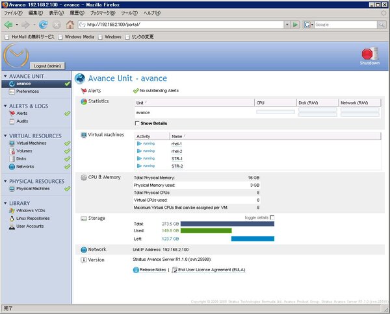The width and height of the screenshot is (390, 314).
Task: Click the EULA document icon
Action: pos(175,270)
